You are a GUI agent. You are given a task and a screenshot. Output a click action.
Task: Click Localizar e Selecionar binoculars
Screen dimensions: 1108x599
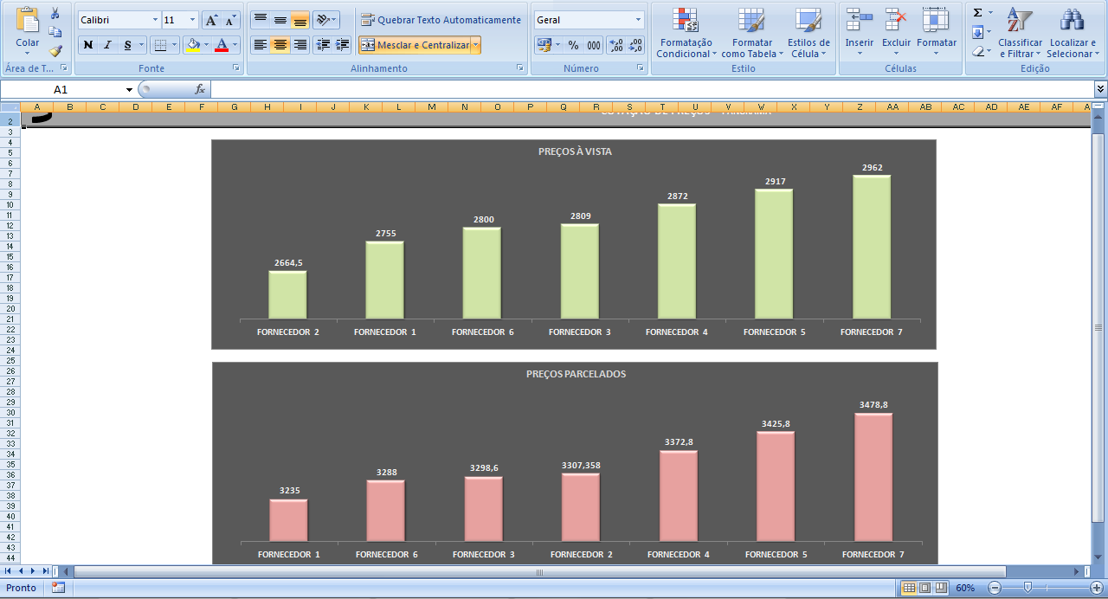pyautogui.click(x=1073, y=35)
